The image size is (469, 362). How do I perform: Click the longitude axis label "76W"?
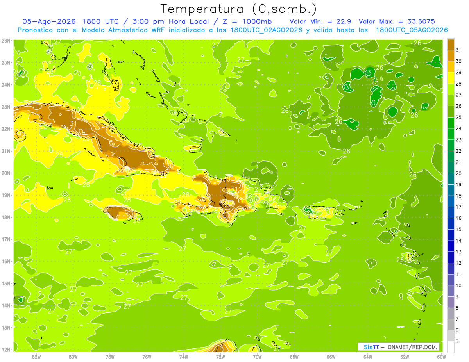click(x=147, y=357)
